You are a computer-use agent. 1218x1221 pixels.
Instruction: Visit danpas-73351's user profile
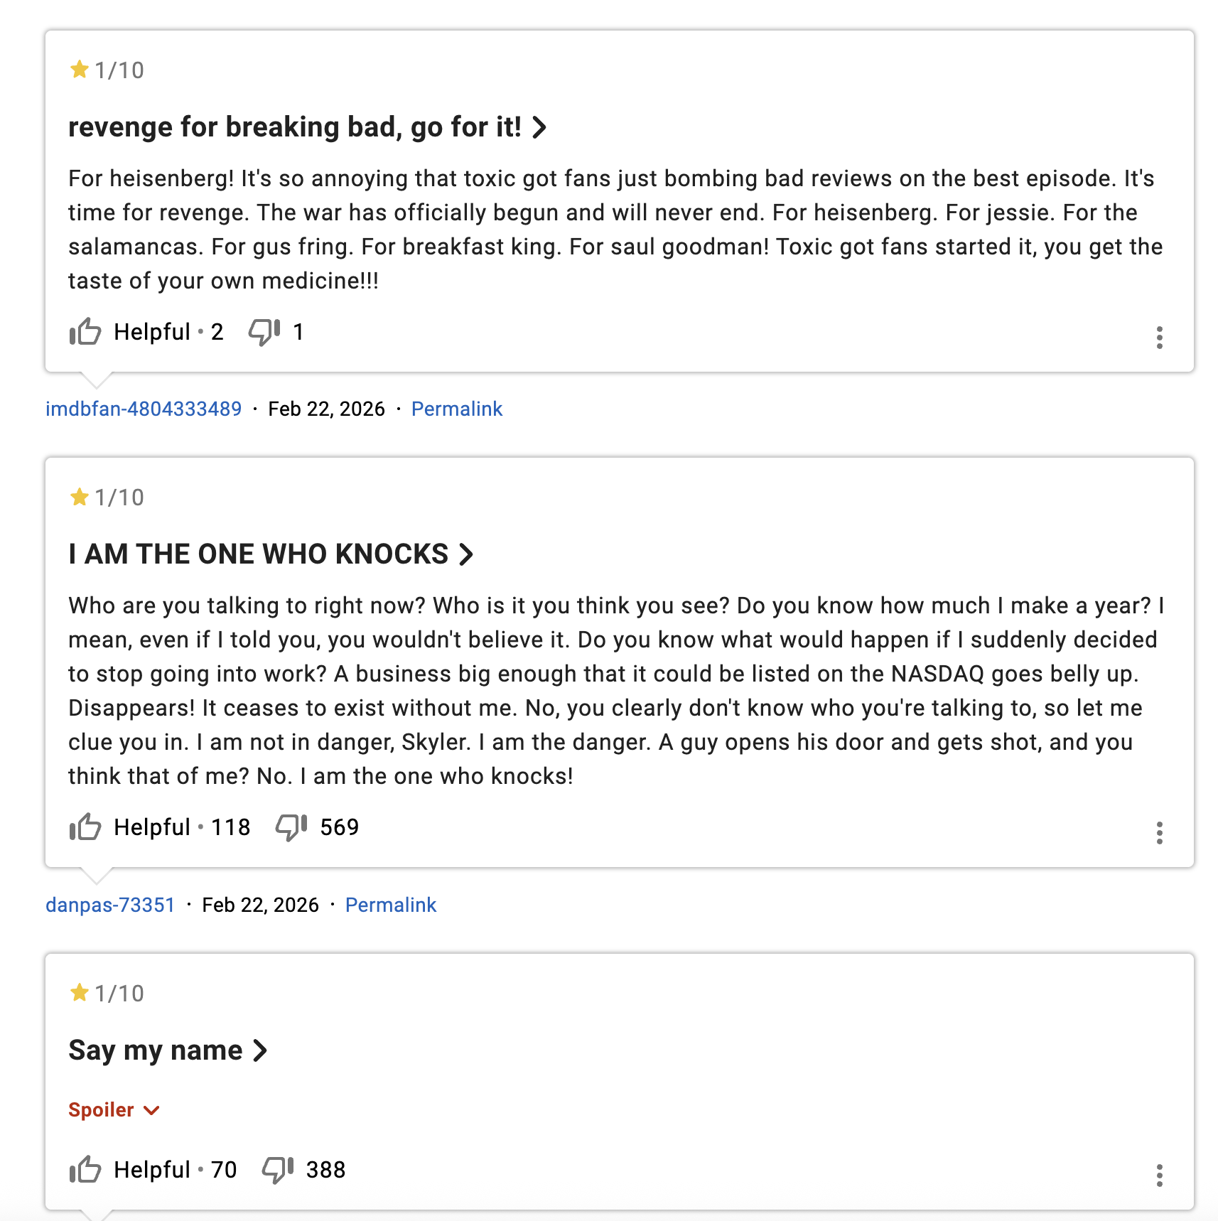110,905
